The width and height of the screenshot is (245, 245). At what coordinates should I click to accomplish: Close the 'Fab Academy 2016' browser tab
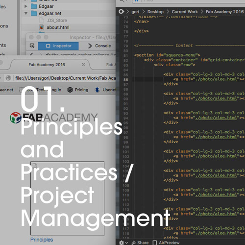click(83, 65)
